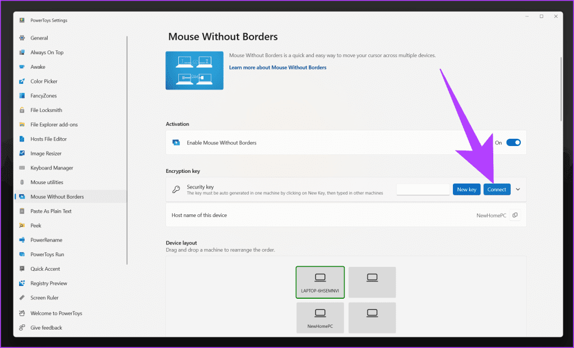Switch to the FancyZones page
Screen dimensions: 574x348
tap(71, 96)
